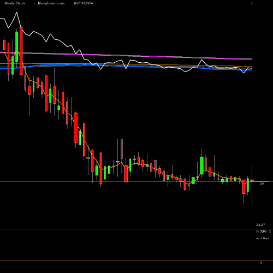
Task: Click the large green candle beside the tallest red candle
Action: point(17,47)
